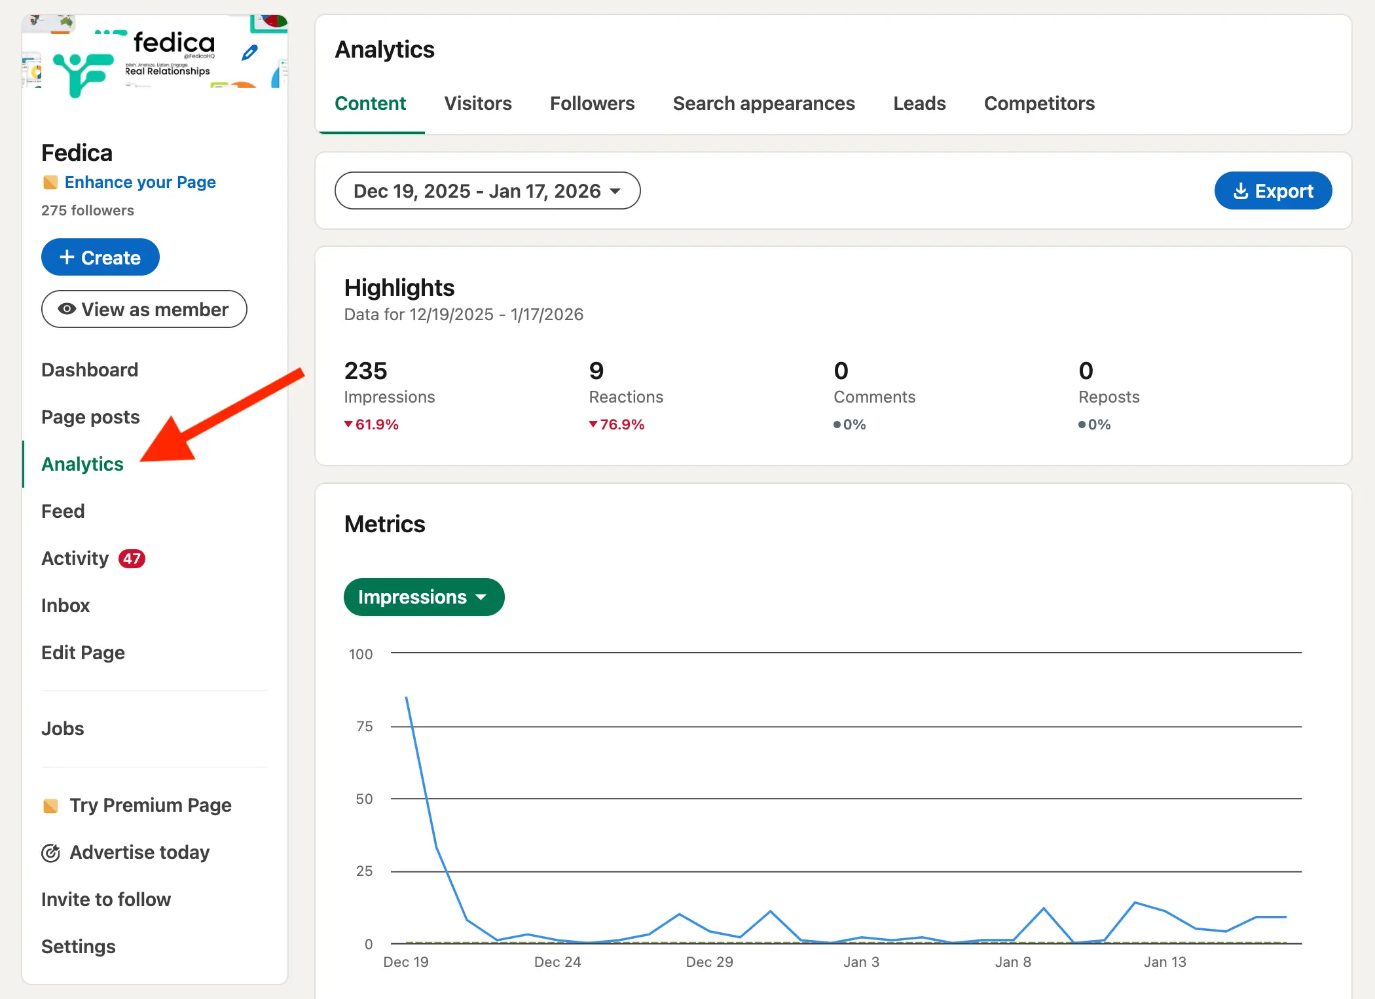The width and height of the screenshot is (1375, 999).
Task: Click the 47 activity notification badge
Action: (132, 558)
